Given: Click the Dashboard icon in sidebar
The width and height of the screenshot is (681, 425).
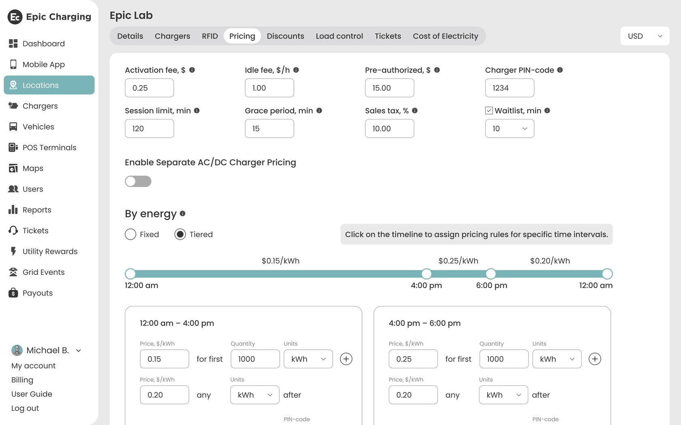Looking at the screenshot, I should [x=13, y=43].
